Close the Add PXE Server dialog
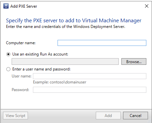 point(147,6)
